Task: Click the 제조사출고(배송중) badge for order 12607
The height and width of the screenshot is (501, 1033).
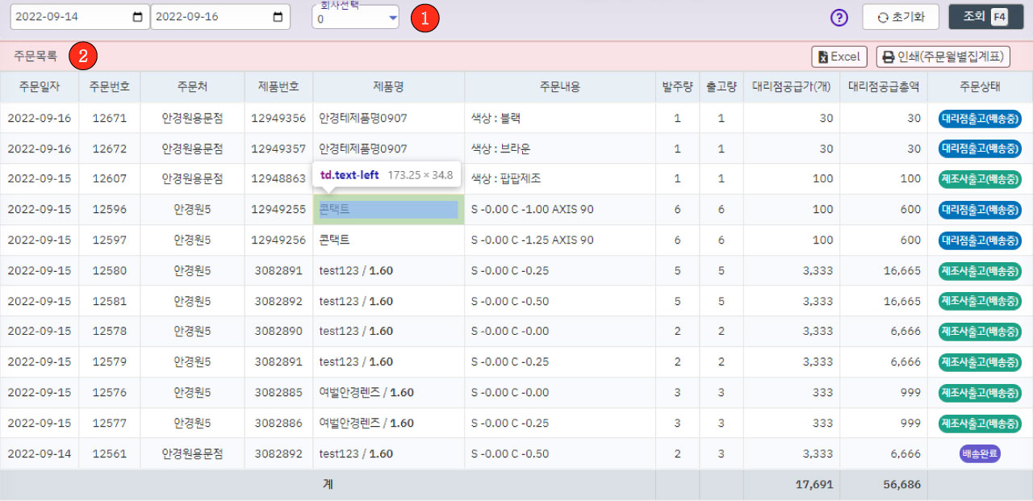Action: tap(980, 179)
